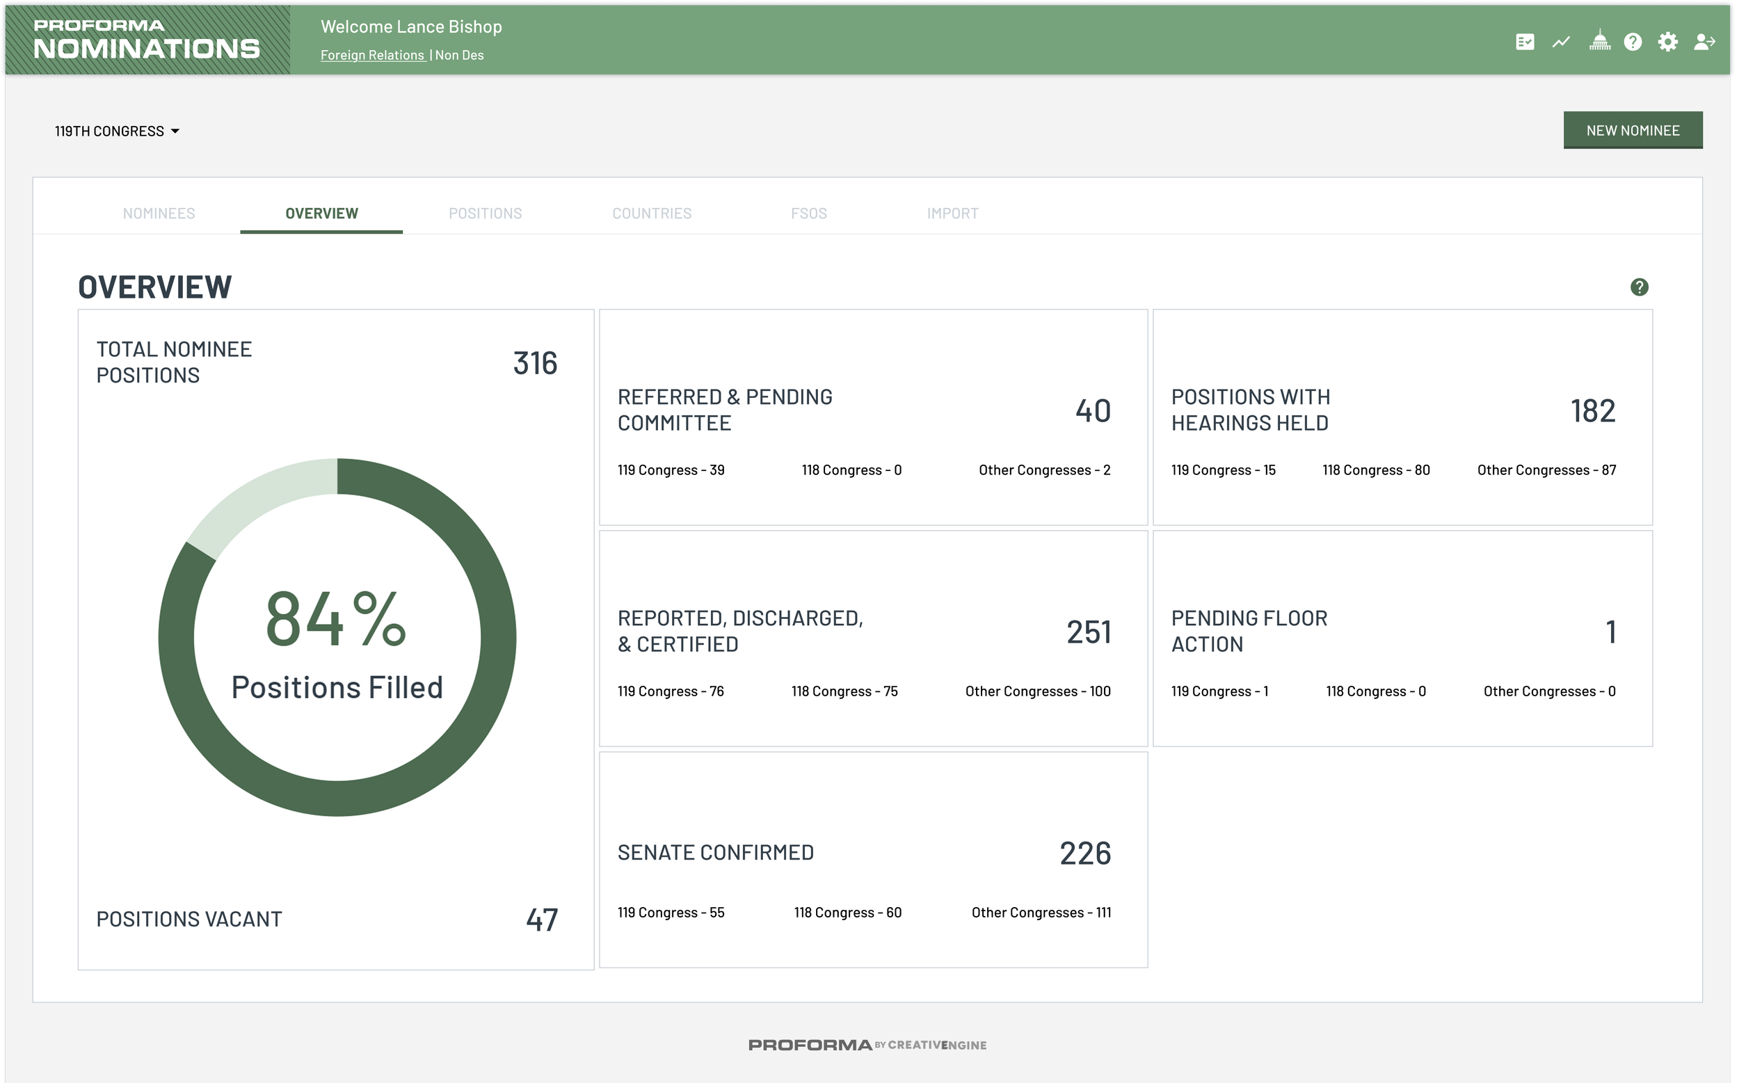
Task: Click the Referred & Pending Committee card
Action: (x=872, y=417)
